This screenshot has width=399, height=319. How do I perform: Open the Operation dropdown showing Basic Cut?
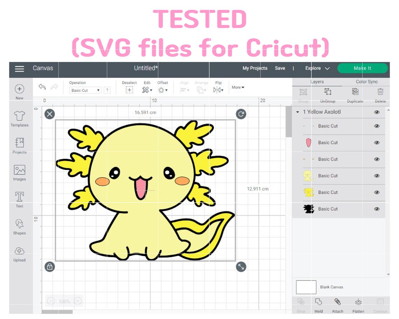pos(85,90)
